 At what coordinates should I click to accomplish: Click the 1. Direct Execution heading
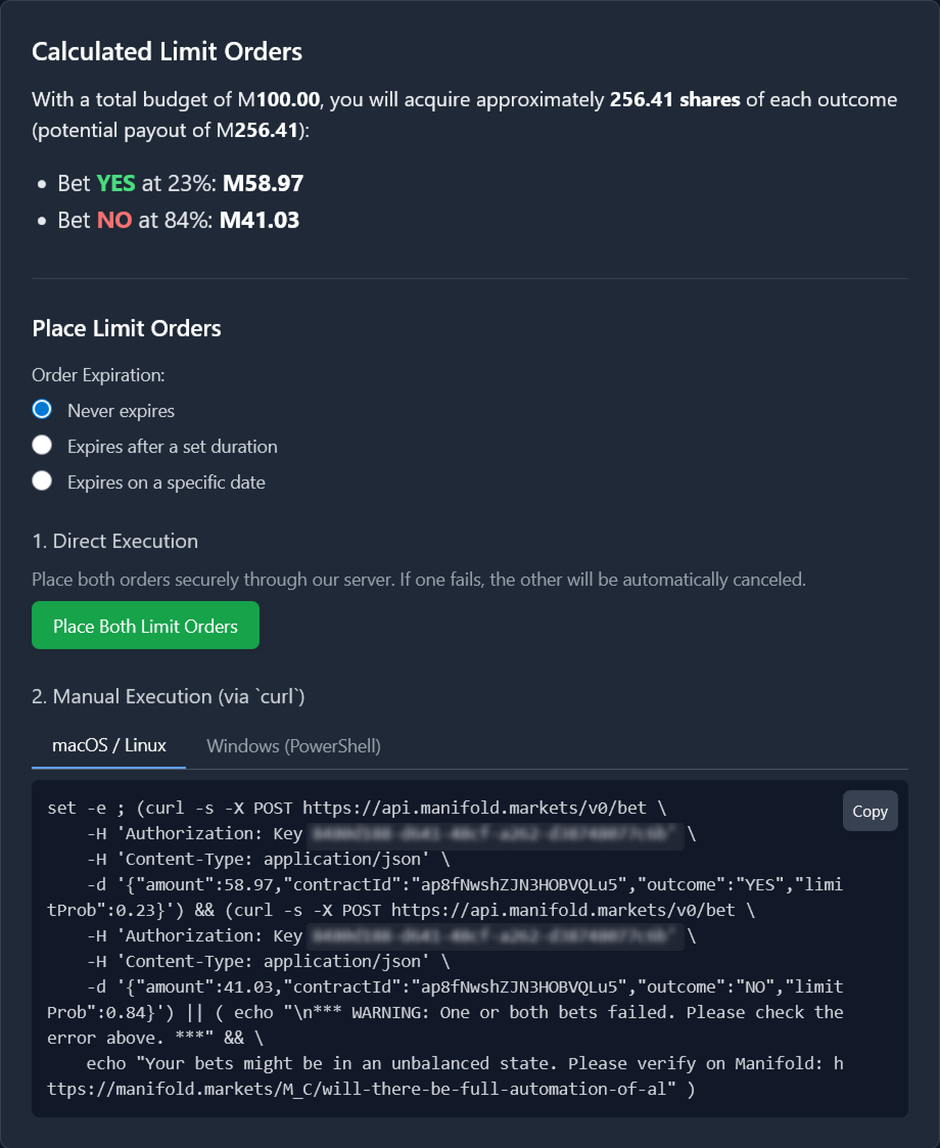pyautogui.click(x=115, y=541)
